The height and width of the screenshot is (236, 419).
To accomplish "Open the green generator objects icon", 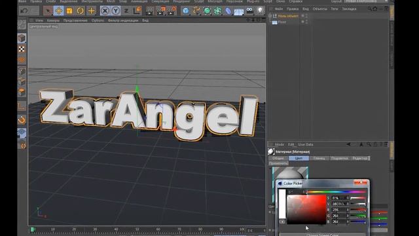I will [207, 11].
